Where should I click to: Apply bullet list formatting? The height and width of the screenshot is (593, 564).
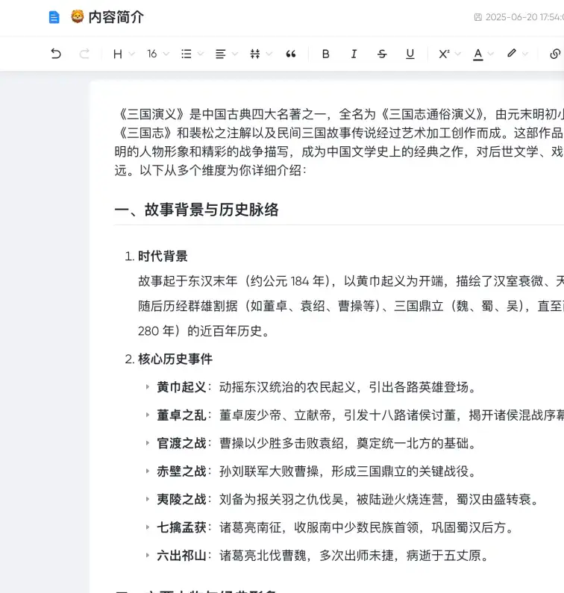pos(186,54)
